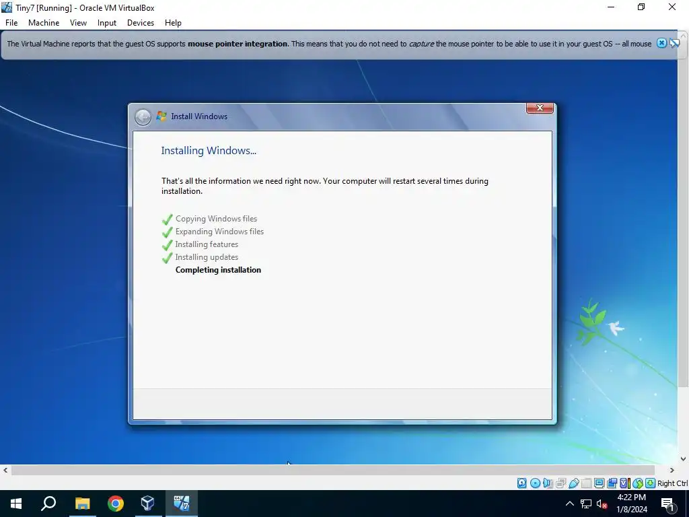
Task: Open the Devices menu
Action: point(141,23)
